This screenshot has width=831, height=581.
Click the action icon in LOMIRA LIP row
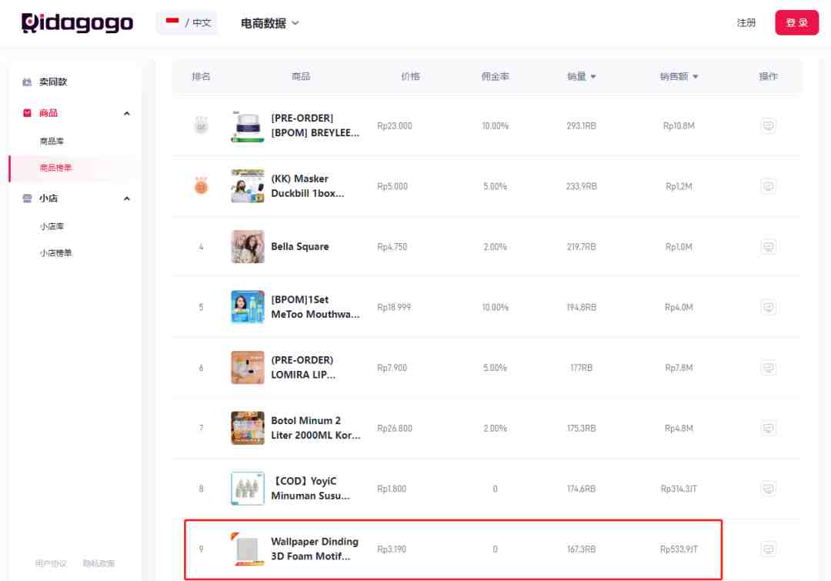click(768, 367)
